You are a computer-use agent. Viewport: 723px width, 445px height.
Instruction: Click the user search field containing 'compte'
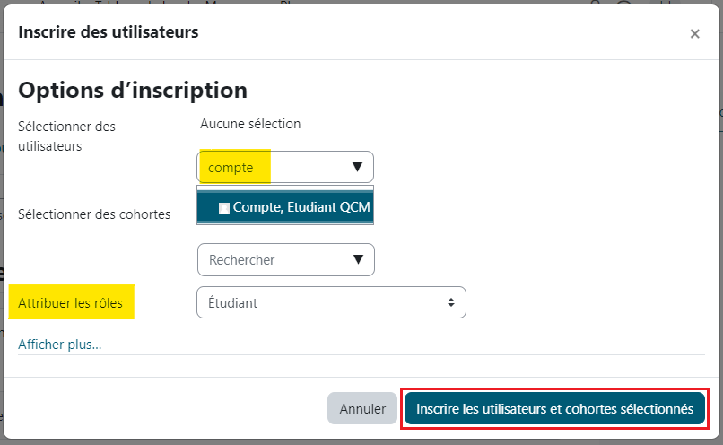tap(269, 168)
